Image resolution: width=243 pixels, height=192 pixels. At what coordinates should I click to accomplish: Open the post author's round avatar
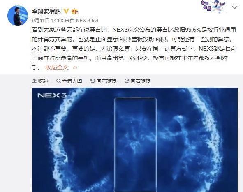click(x=18, y=16)
